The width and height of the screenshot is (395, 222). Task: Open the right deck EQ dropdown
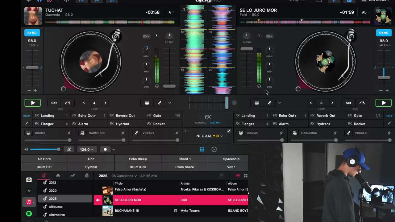(x=269, y=36)
